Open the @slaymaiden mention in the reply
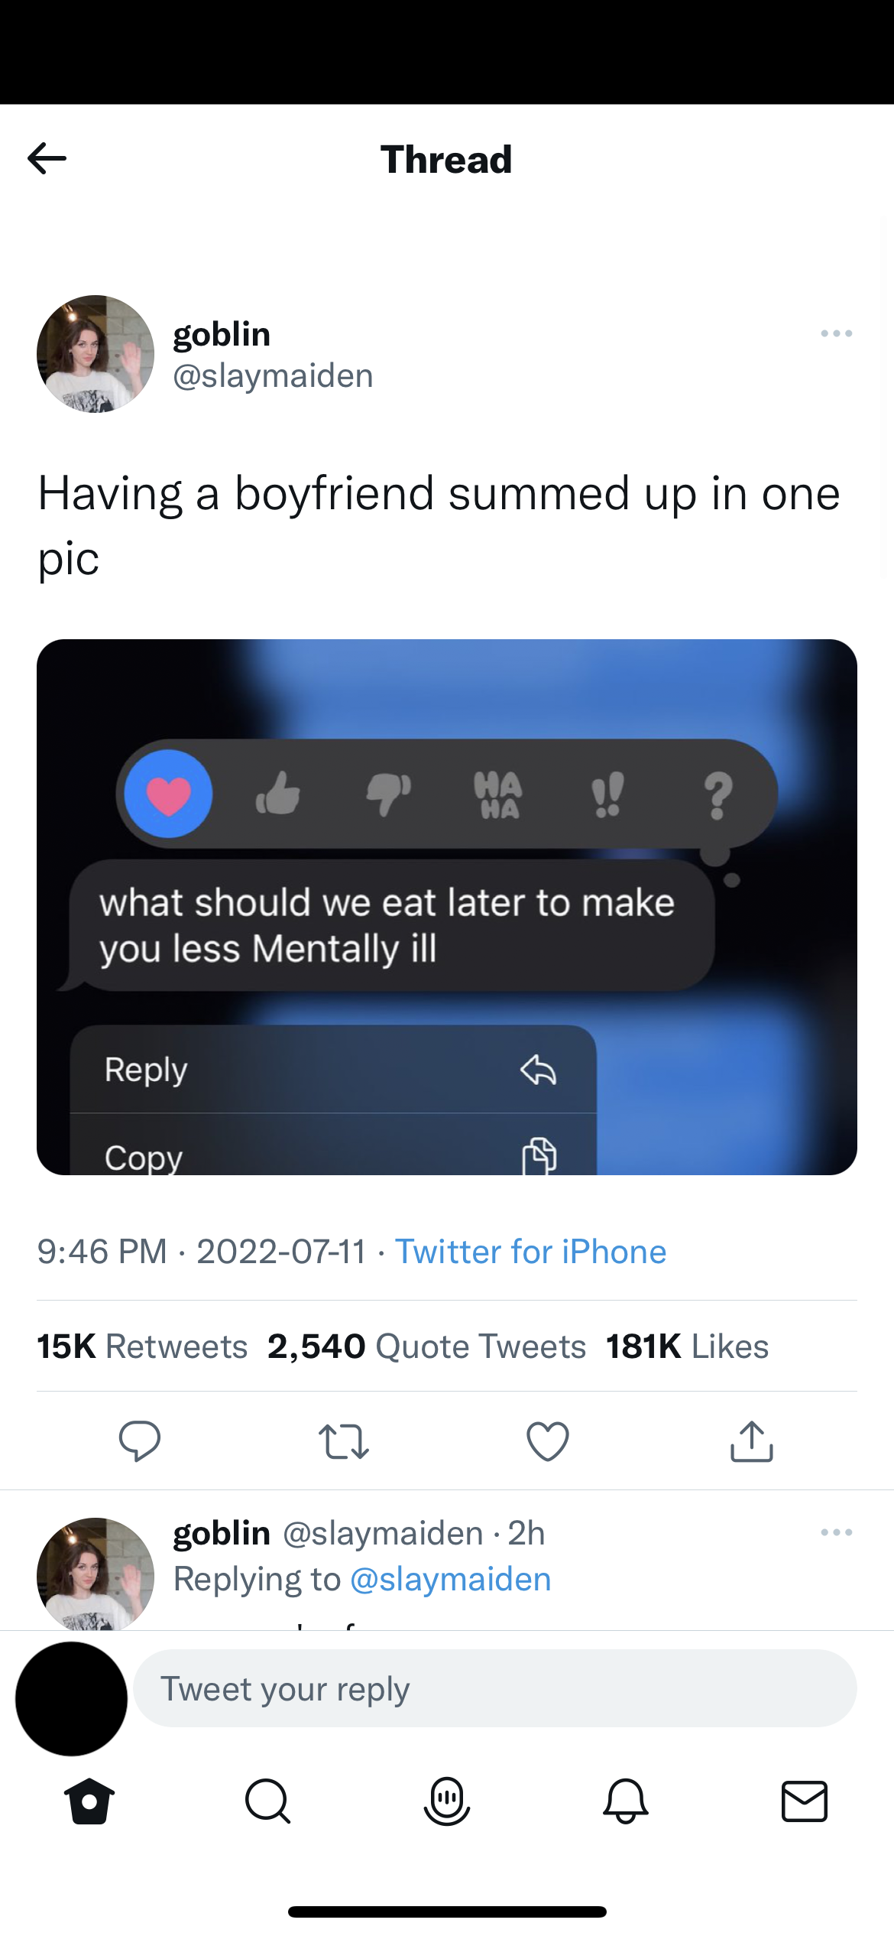The width and height of the screenshot is (894, 1936). pos(450,1579)
